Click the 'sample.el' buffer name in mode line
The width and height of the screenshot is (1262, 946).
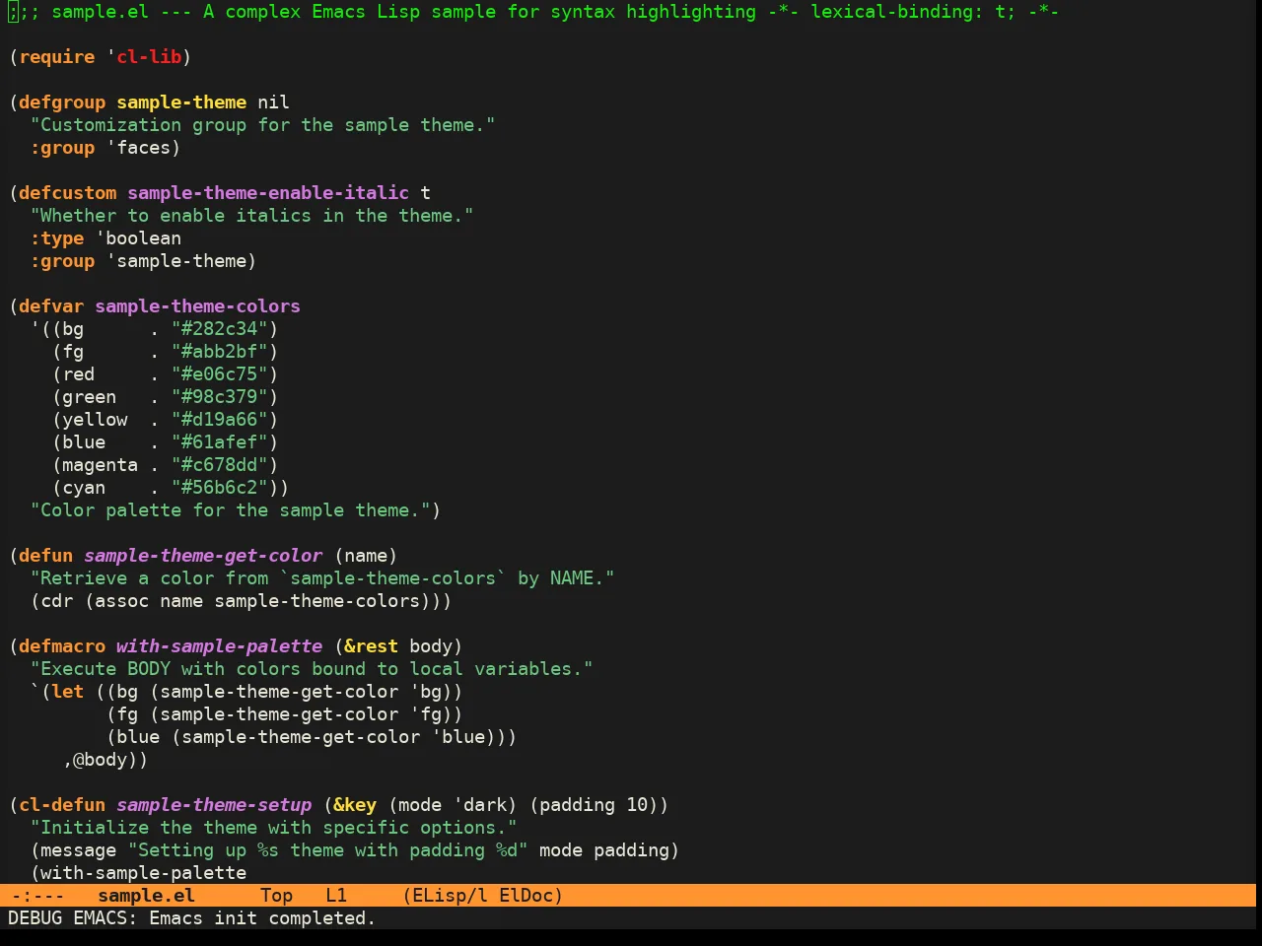click(x=146, y=896)
